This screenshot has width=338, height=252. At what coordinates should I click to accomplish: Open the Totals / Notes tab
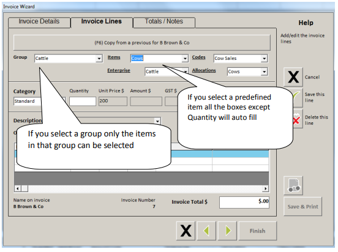click(164, 22)
